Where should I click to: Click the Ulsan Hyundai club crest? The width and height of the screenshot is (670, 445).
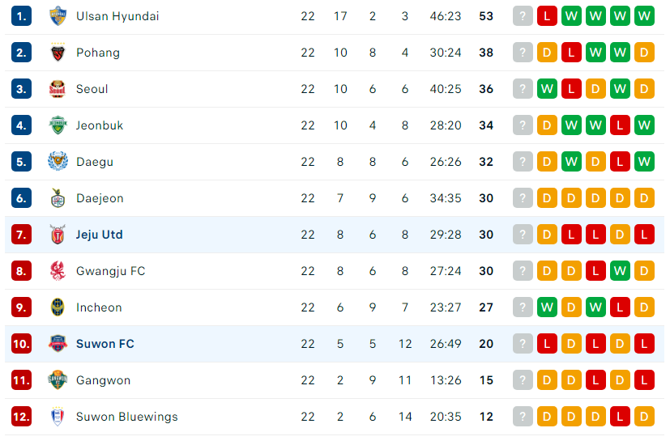[x=58, y=16]
